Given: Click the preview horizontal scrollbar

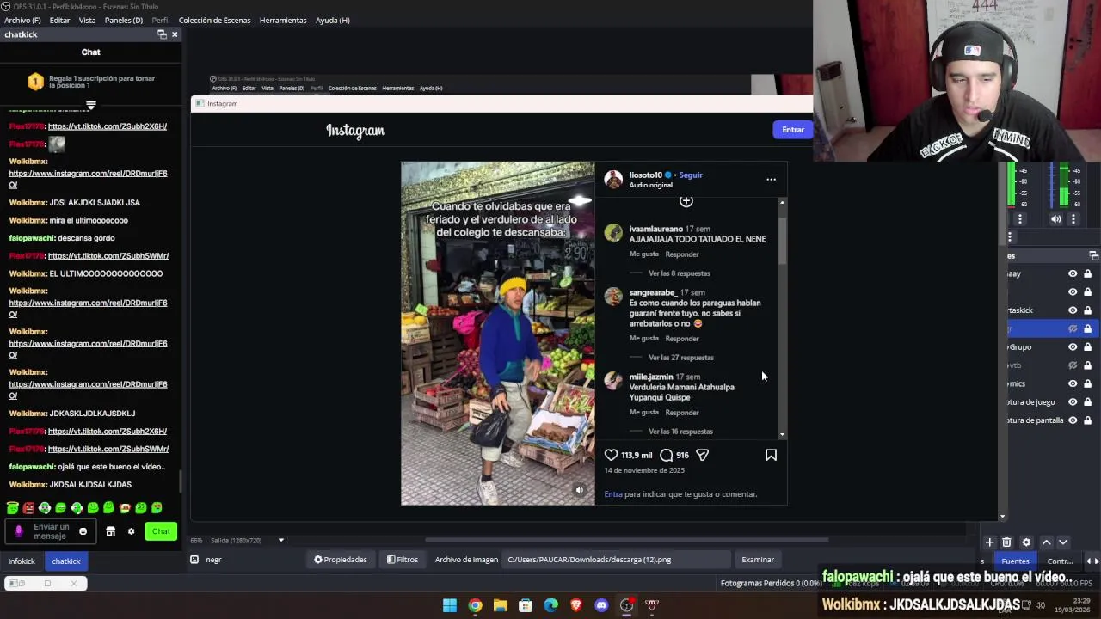Looking at the screenshot, I should (626, 541).
